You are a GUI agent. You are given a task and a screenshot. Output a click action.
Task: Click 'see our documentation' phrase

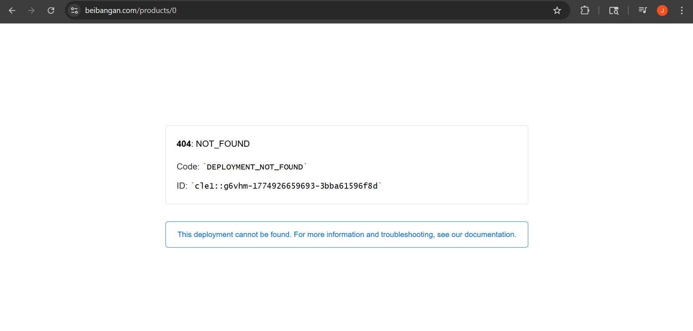(x=476, y=235)
